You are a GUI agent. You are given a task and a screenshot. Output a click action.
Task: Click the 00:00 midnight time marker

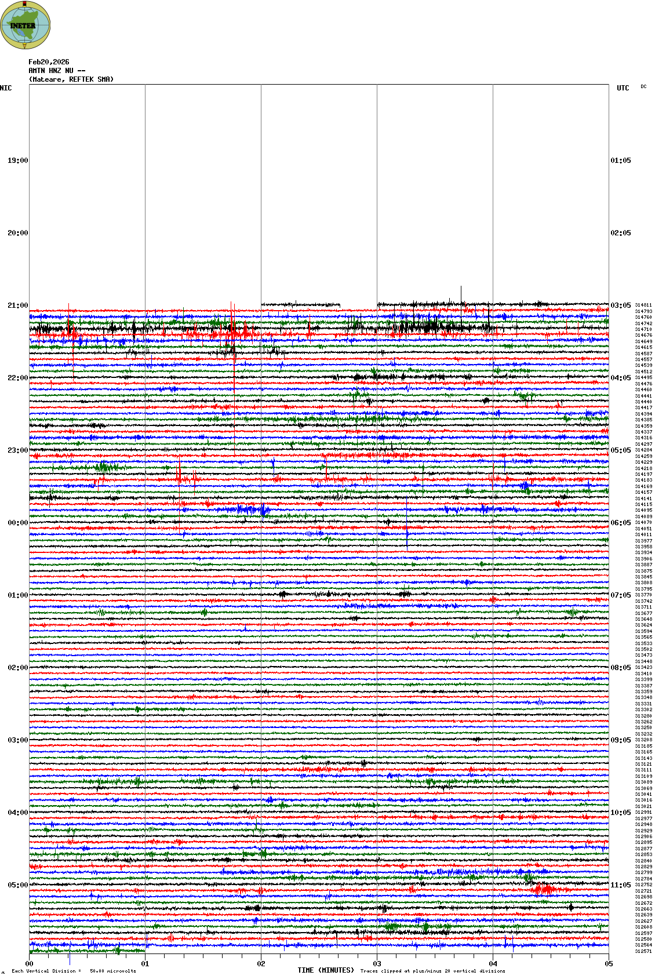click(x=17, y=523)
